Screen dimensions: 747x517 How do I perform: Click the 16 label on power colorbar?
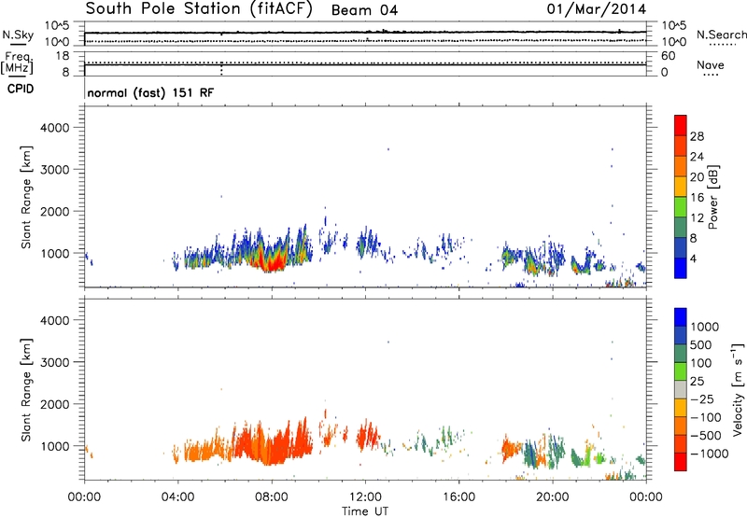click(x=697, y=198)
